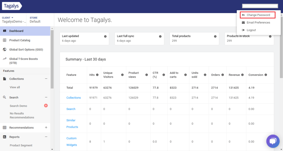Click the sidebar scroll down arrow

point(52,149)
